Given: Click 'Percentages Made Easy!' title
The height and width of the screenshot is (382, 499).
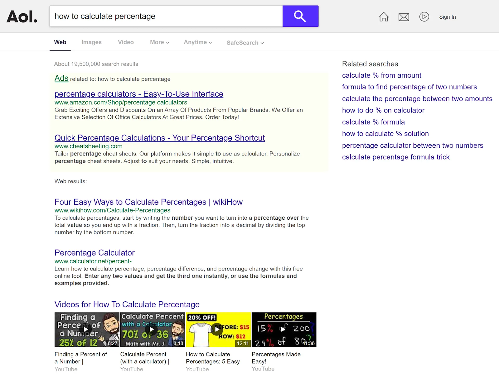Looking at the screenshot, I should pos(276,358).
